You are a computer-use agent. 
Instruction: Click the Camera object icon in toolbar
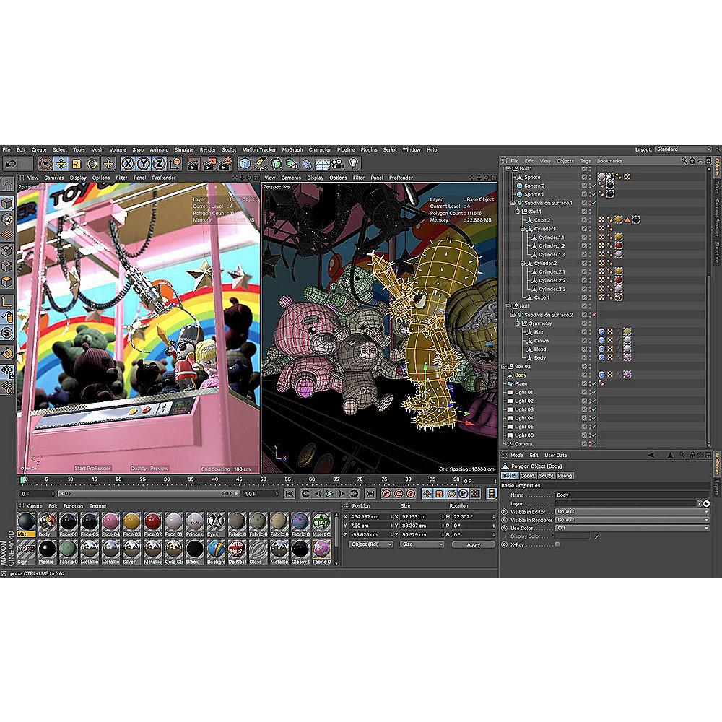tap(337, 164)
